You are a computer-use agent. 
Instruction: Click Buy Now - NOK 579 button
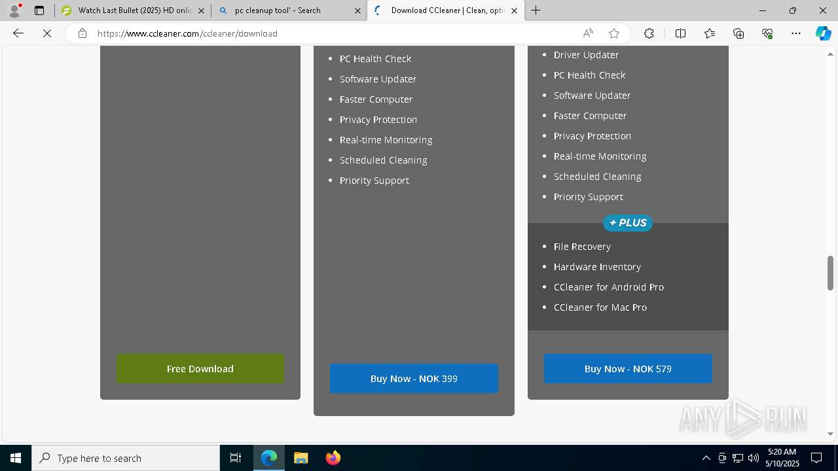tap(628, 369)
